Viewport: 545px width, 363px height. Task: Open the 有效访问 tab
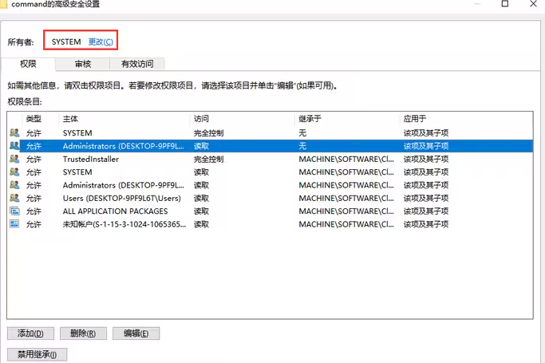click(137, 64)
